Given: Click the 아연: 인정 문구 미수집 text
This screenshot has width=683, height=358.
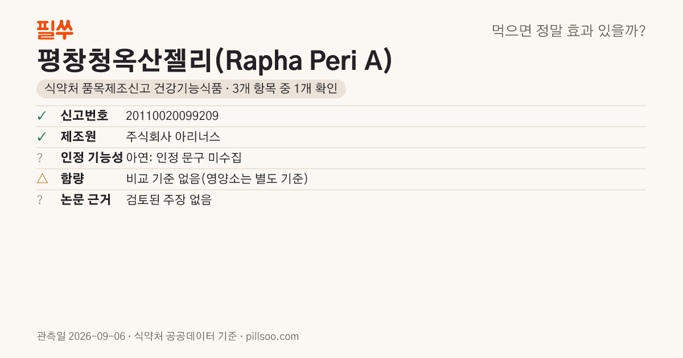Looking at the screenshot, I should 184,158.
